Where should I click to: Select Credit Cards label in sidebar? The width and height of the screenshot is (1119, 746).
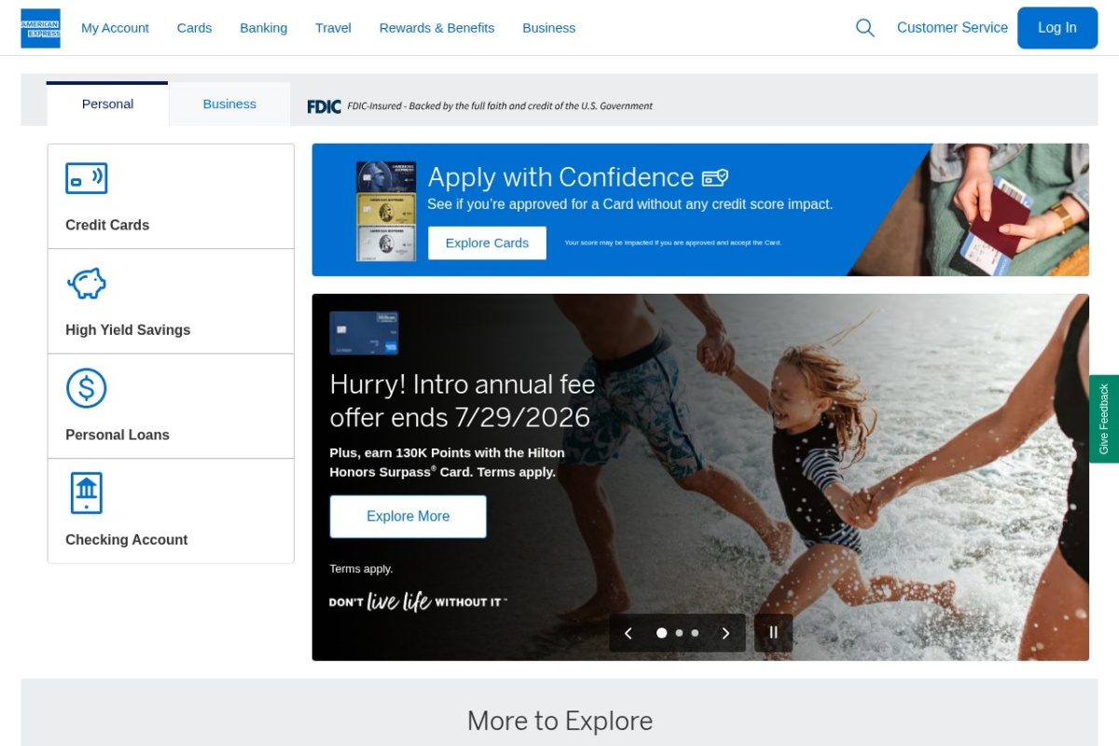[107, 225]
